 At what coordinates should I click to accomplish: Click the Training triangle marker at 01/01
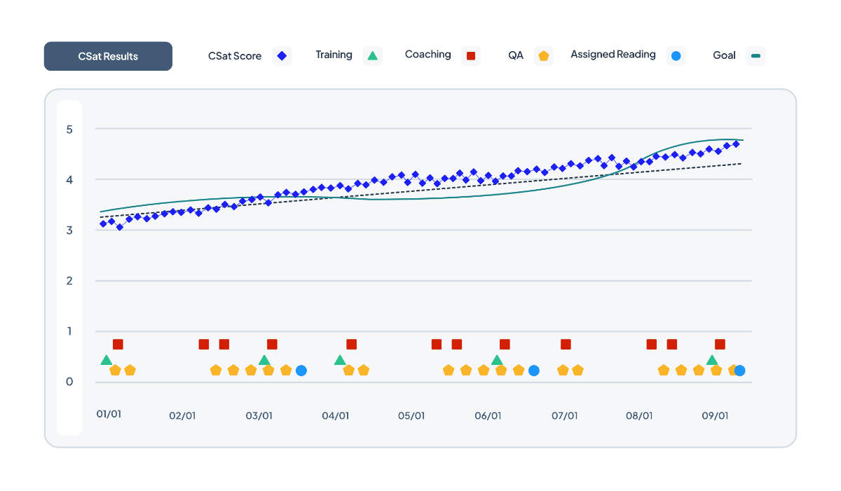(107, 360)
